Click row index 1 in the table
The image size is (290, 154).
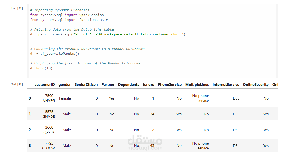pos(30,114)
